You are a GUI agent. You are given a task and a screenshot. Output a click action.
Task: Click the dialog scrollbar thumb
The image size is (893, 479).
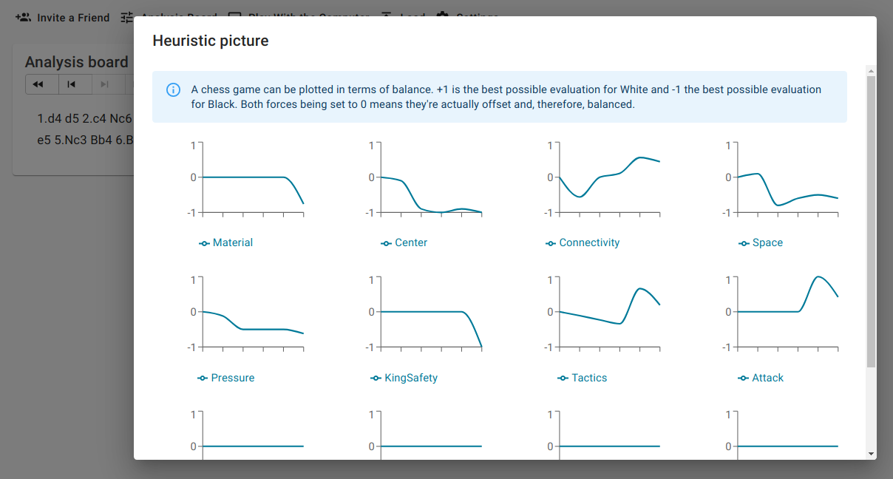coord(871,222)
